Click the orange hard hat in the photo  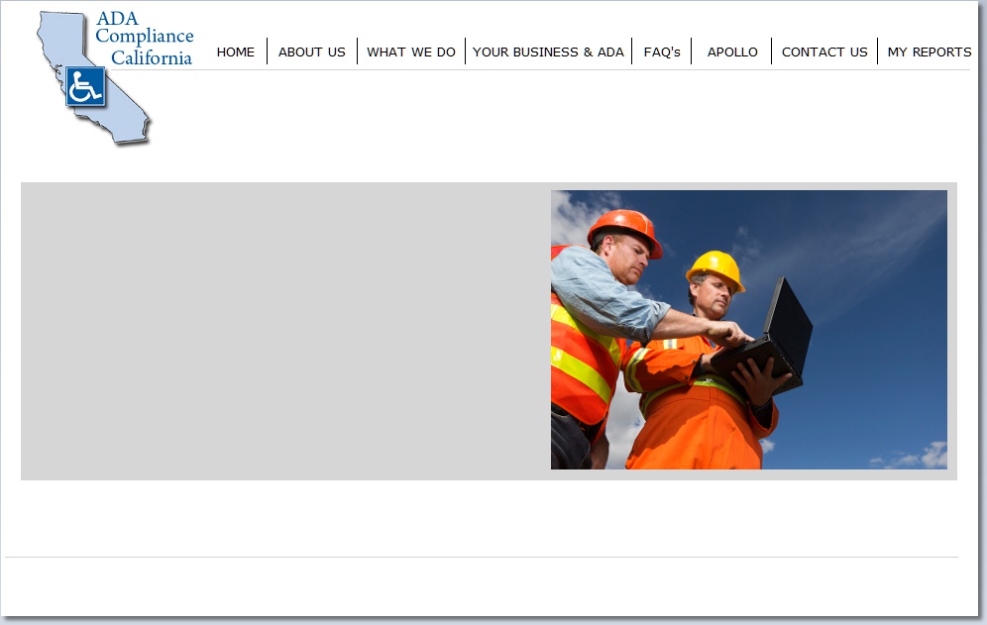(624, 228)
